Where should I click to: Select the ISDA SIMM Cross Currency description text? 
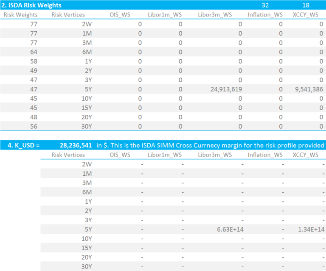(210, 145)
